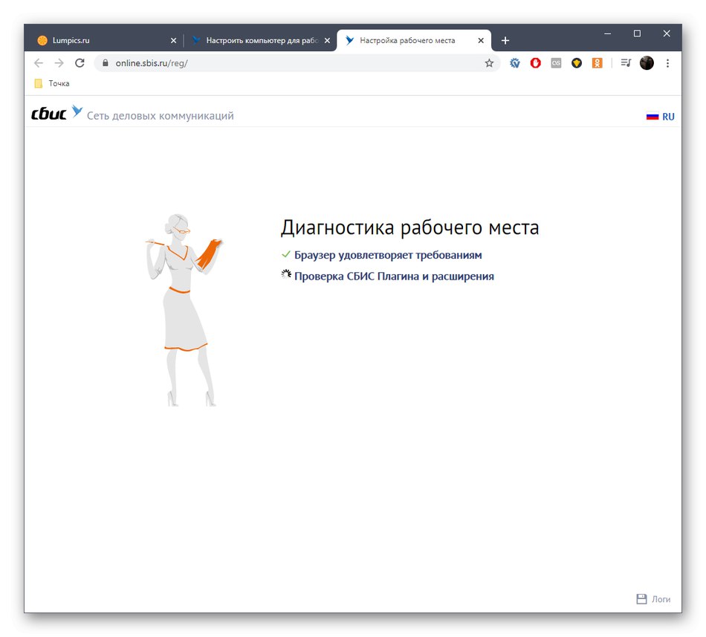
Task: Close the "Настроить компьютер" tab
Action: [327, 41]
